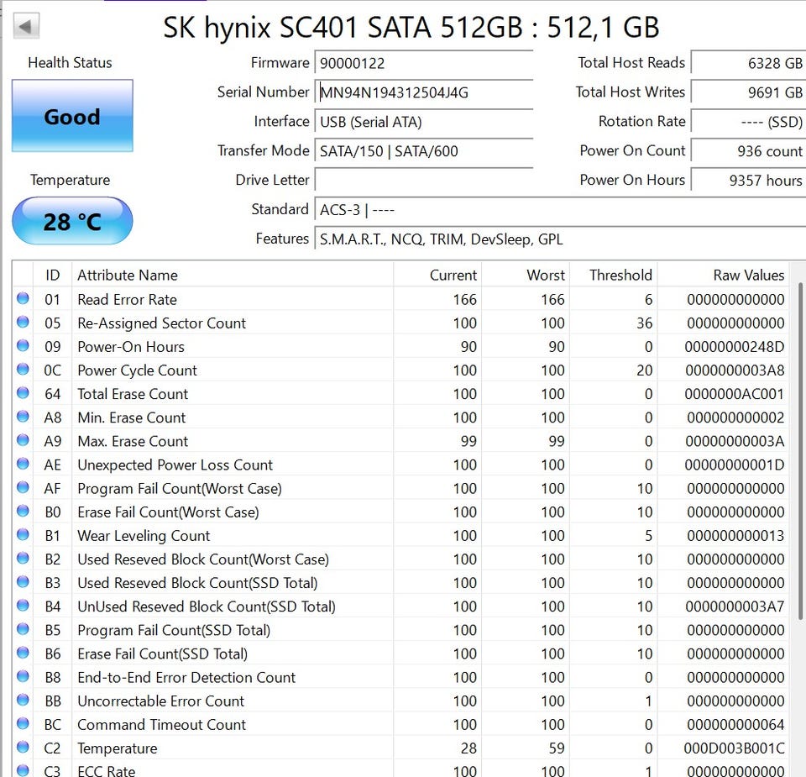The width and height of the screenshot is (806, 777).
Task: Click the status icon beside Power-On Hours
Action: (x=23, y=346)
